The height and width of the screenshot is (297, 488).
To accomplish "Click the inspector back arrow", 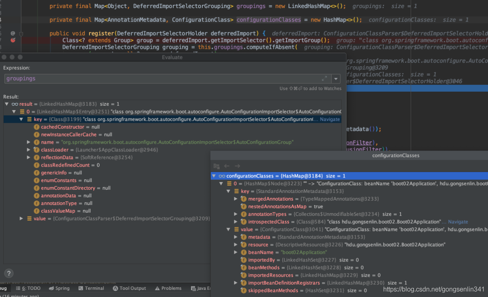I will click(227, 166).
